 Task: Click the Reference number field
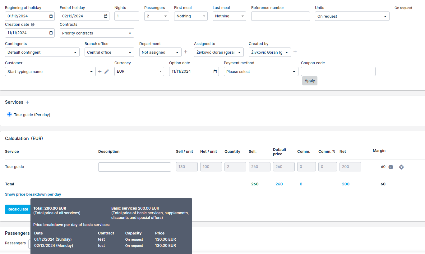coord(280,16)
